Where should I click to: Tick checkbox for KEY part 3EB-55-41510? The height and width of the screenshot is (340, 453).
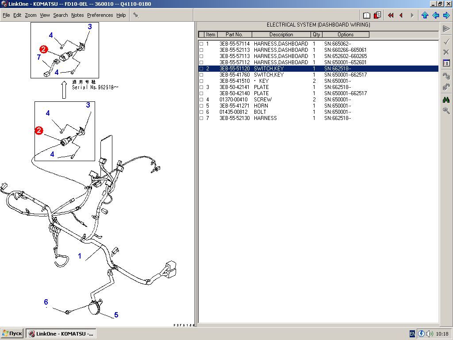201,81
